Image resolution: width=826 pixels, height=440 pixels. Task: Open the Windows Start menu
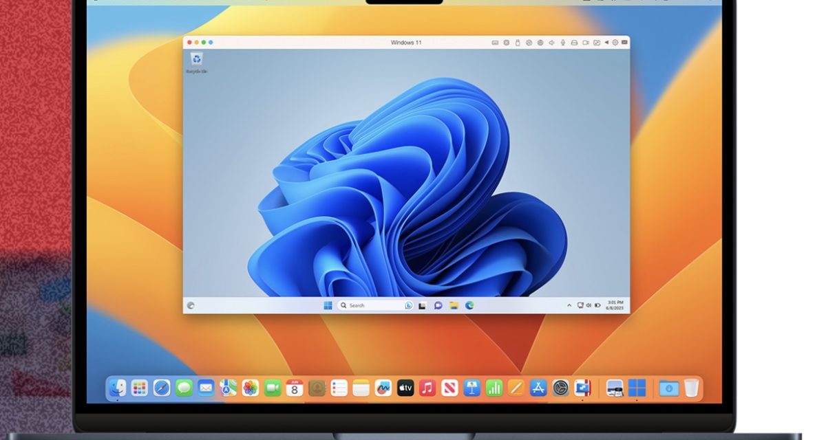(328, 305)
